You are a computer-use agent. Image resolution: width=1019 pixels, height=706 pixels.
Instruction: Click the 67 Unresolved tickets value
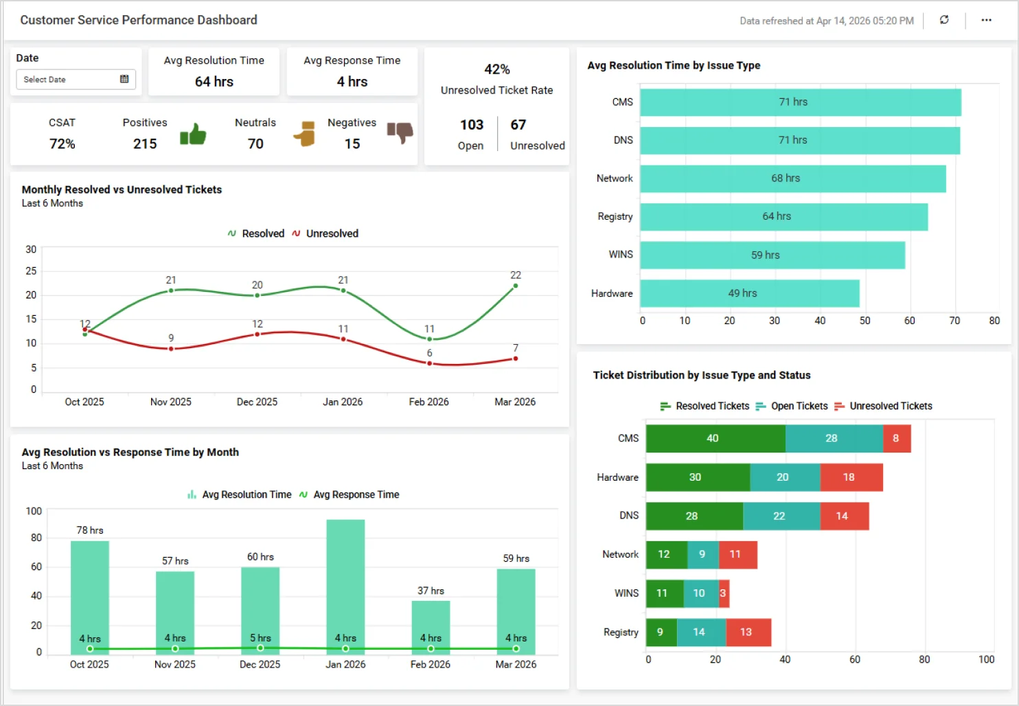pos(518,124)
